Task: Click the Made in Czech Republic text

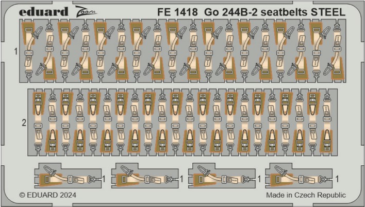Action: click(x=306, y=195)
